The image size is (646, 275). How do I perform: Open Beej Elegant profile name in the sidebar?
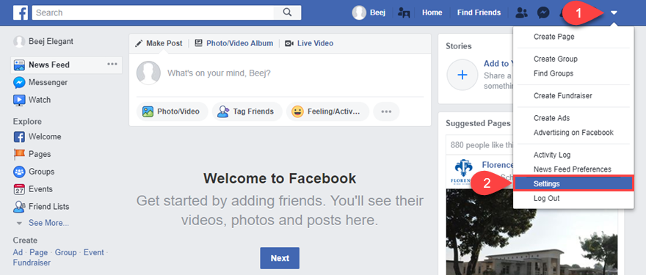pyautogui.click(x=51, y=42)
